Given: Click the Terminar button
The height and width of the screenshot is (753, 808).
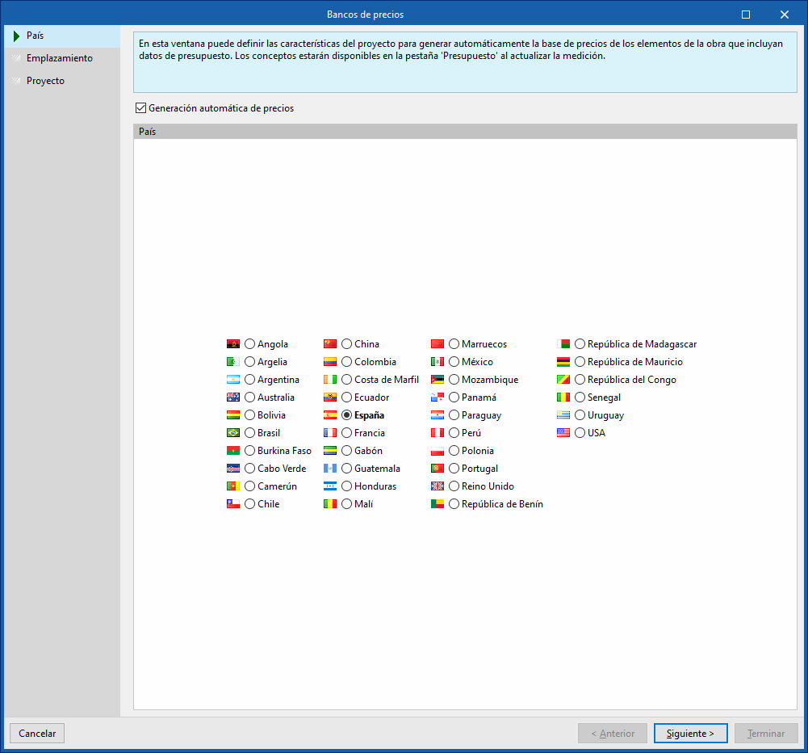Looking at the screenshot, I should pos(766,734).
